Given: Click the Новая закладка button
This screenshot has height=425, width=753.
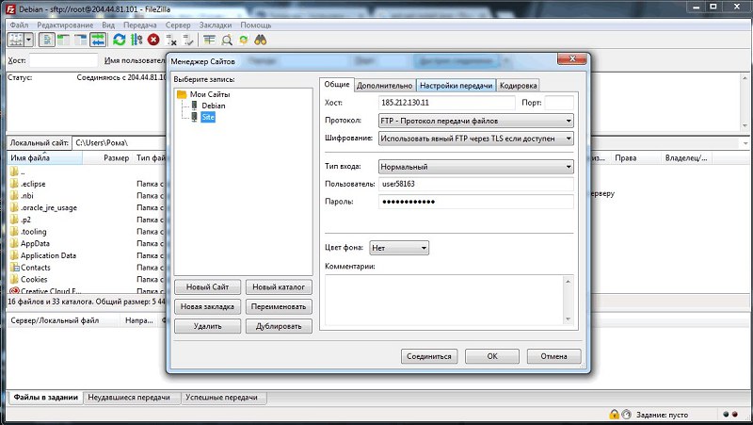Looking at the screenshot, I should [207, 306].
